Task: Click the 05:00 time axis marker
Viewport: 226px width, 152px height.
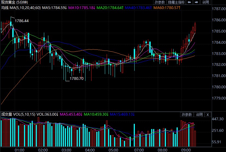Action: click(x=114, y=150)
